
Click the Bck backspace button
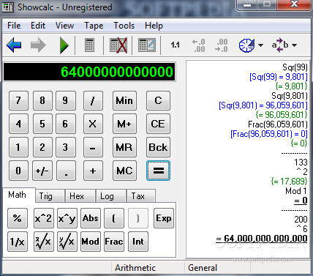click(x=158, y=147)
